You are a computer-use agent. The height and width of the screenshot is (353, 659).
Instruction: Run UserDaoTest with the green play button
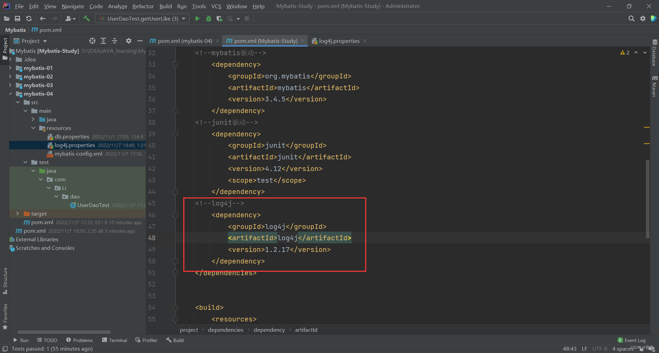point(197,19)
